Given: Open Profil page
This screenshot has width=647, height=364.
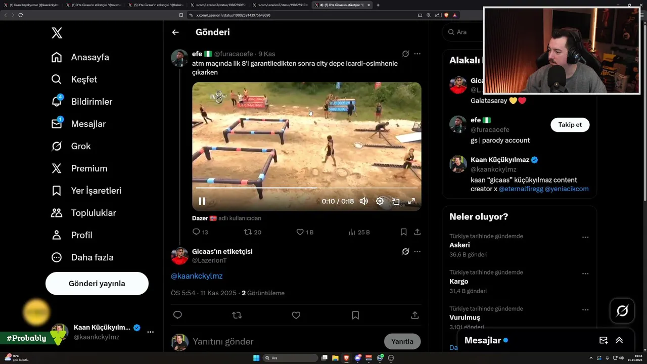Looking at the screenshot, I should click(71, 235).
